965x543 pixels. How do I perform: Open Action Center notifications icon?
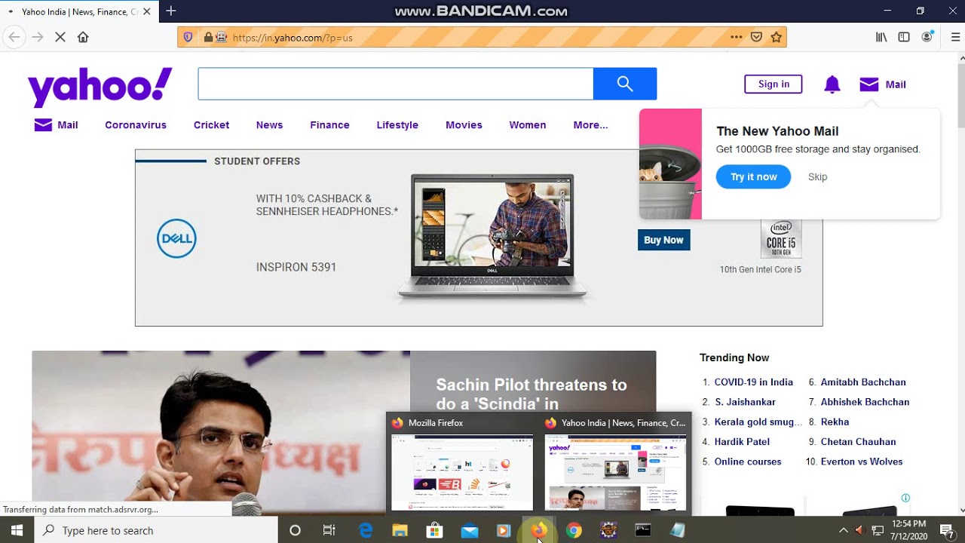tap(948, 530)
